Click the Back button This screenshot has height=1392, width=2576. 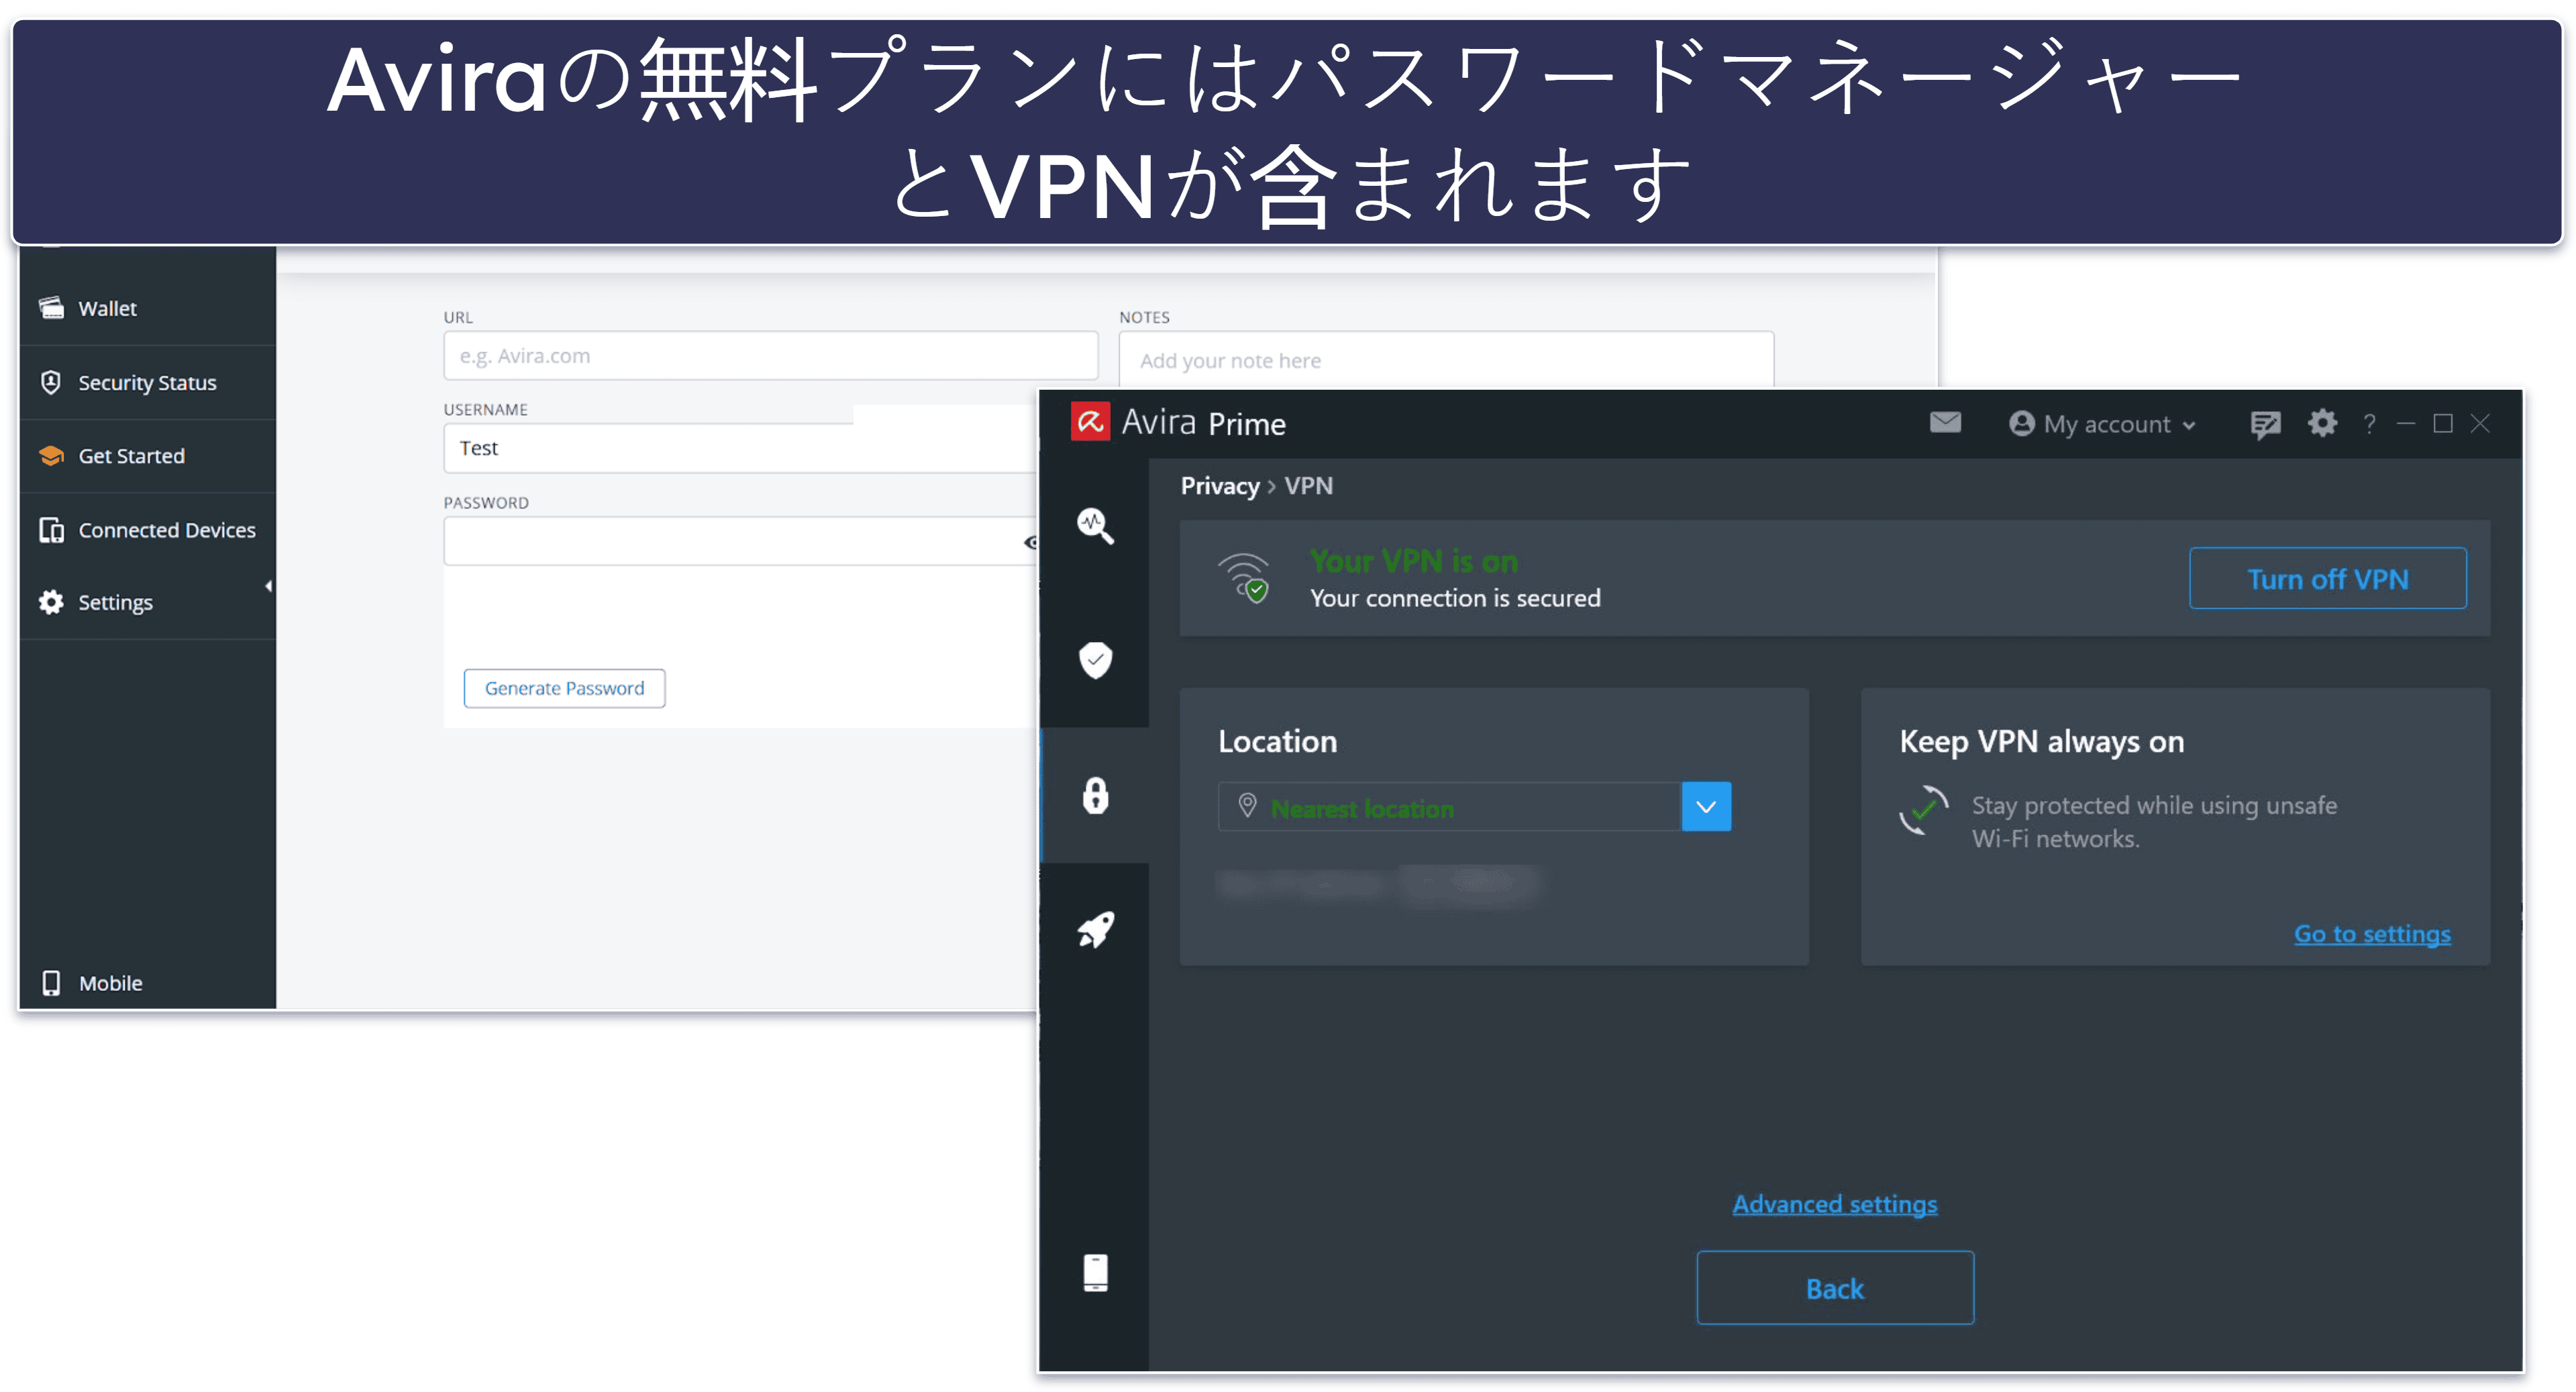(1835, 1288)
